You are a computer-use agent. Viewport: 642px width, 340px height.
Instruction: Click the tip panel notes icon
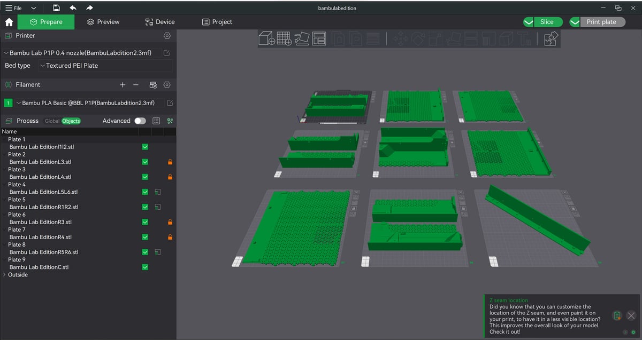[617, 315]
